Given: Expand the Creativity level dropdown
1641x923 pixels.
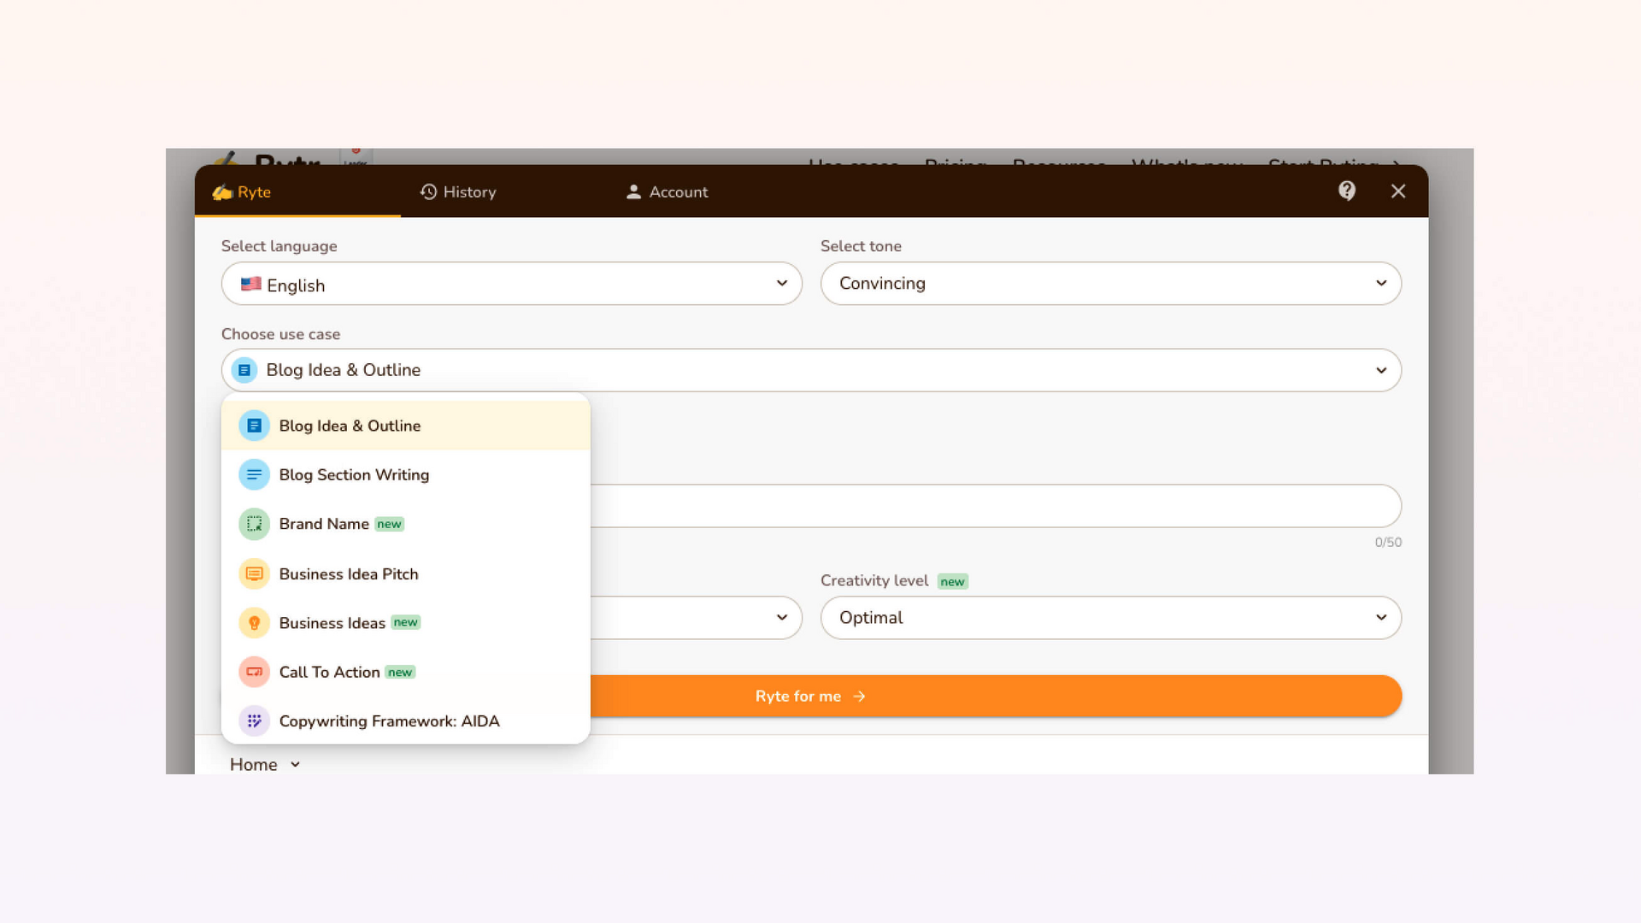Looking at the screenshot, I should click(1110, 617).
